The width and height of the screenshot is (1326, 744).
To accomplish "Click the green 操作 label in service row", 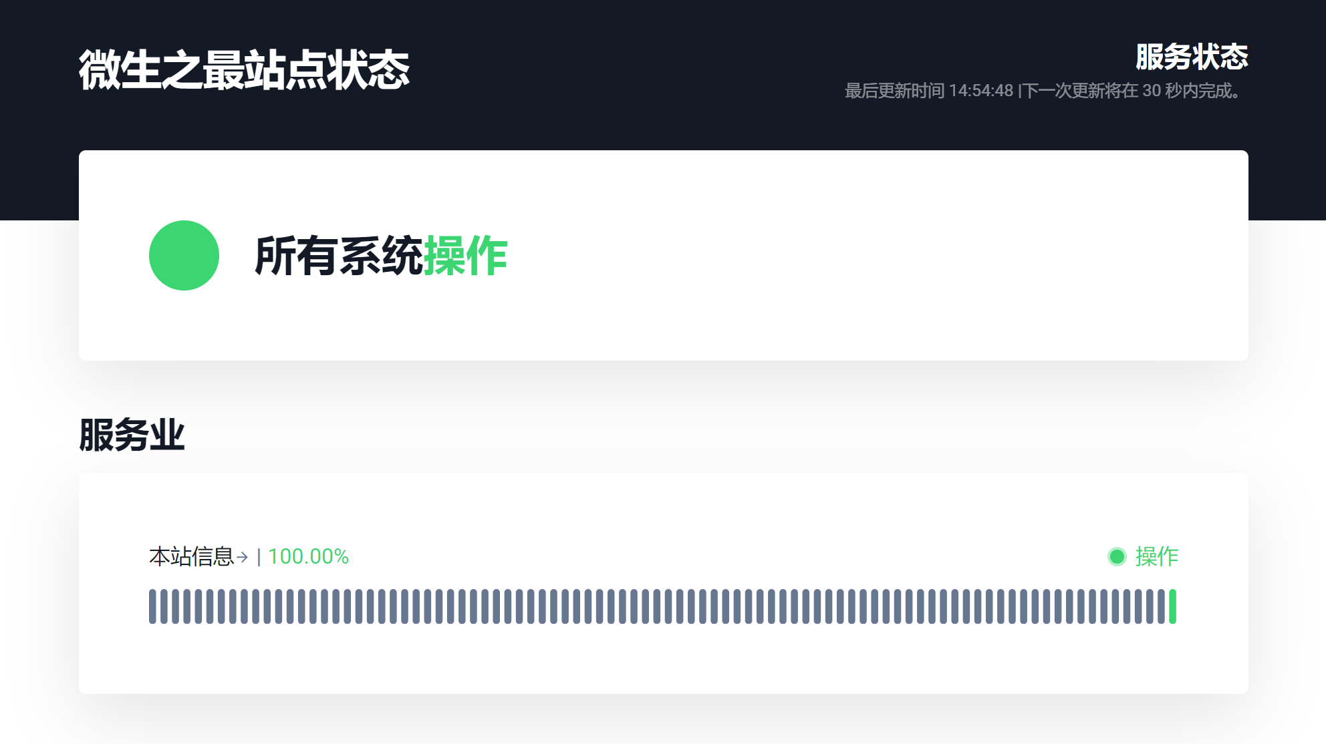I will [1156, 556].
